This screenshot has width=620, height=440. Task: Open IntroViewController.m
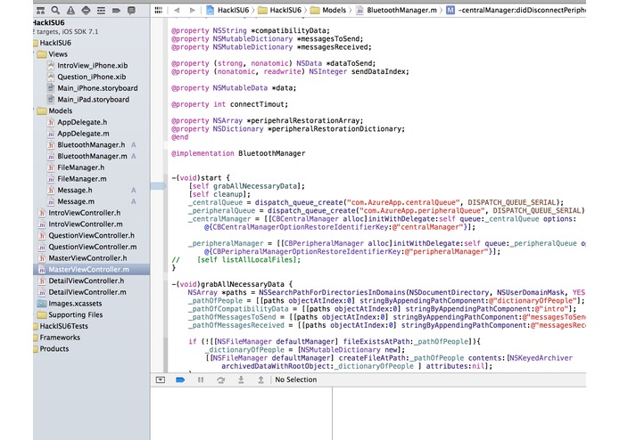point(80,224)
